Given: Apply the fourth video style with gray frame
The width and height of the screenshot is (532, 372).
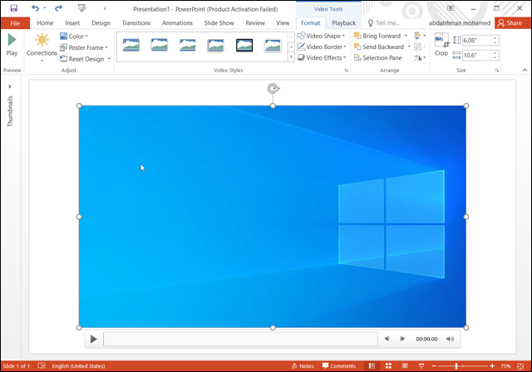Looking at the screenshot, I should point(216,45).
